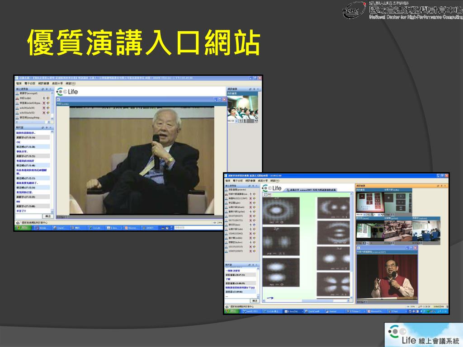Click QuickConfB item on right taskbar
The image size is (463, 347).
coord(313,311)
